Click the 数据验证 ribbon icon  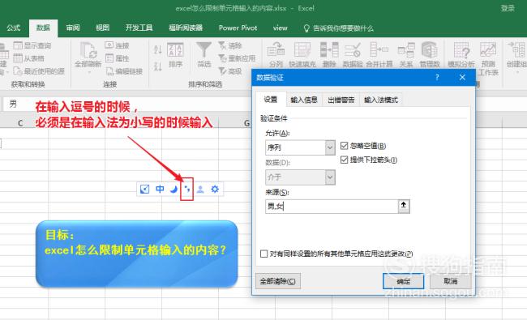(x=353, y=50)
